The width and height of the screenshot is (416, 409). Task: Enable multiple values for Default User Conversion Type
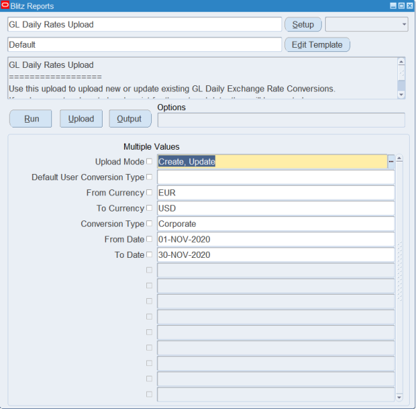click(149, 177)
